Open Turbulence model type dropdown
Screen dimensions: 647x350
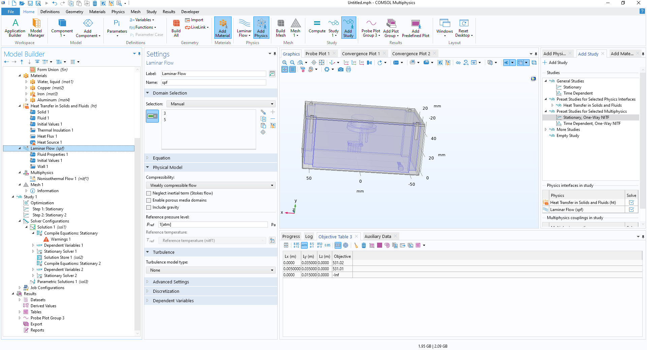211,270
